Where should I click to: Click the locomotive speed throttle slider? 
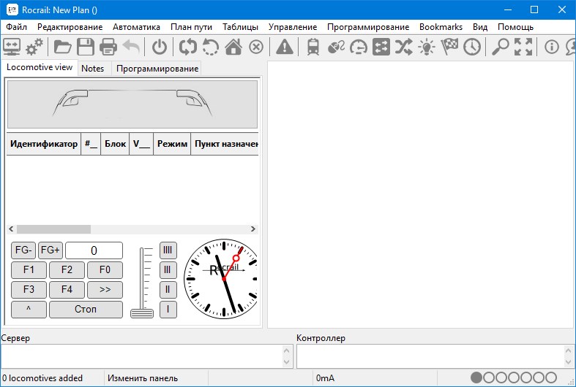pos(142,313)
